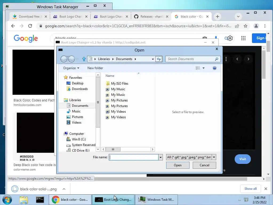Select Music library in navigation pane
The width and height of the screenshot is (273, 205).
pos(76,111)
